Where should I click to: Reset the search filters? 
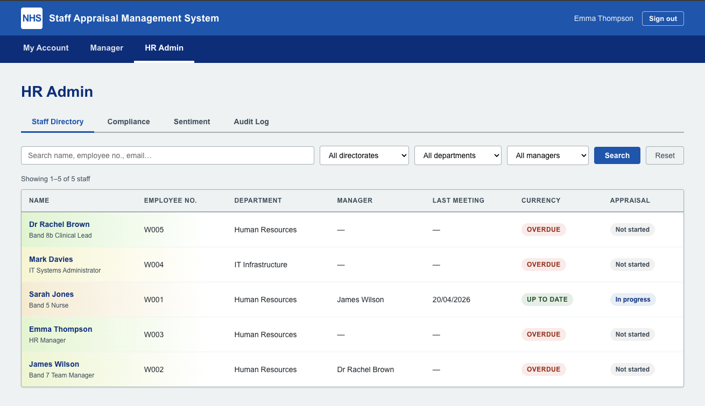[665, 155]
